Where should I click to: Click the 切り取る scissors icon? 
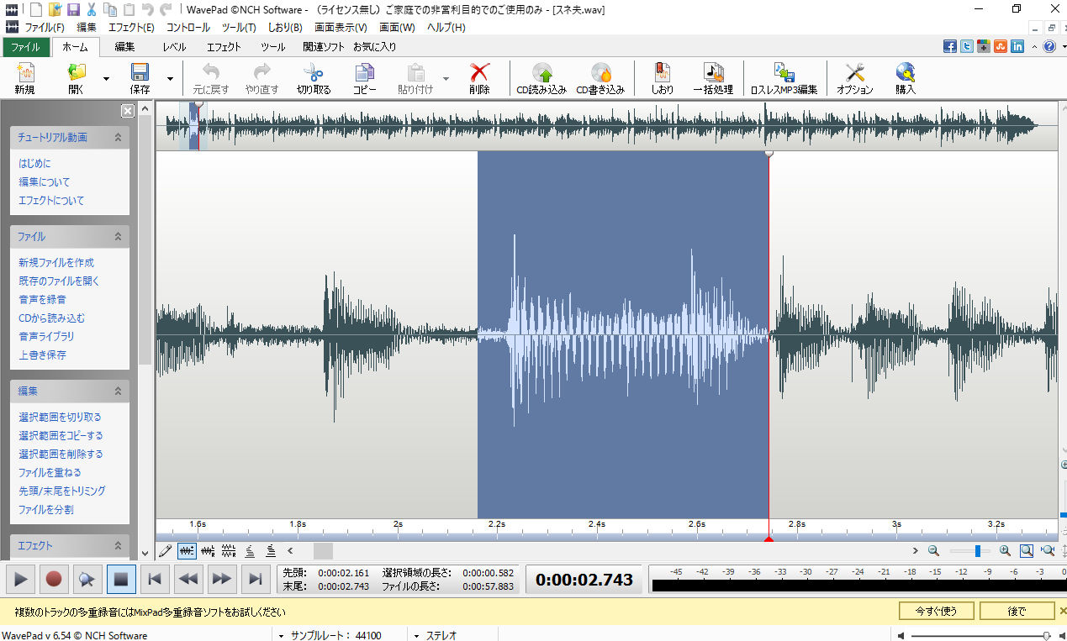[x=314, y=73]
